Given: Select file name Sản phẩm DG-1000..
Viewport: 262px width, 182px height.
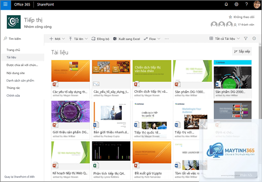Looking at the screenshot, I should click(190, 92).
